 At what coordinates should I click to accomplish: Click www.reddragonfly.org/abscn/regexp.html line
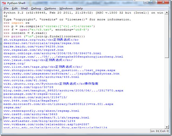point(41,111)
